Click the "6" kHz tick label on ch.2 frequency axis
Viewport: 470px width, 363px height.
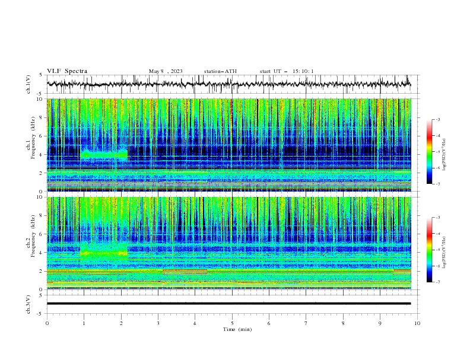[x=42, y=234]
